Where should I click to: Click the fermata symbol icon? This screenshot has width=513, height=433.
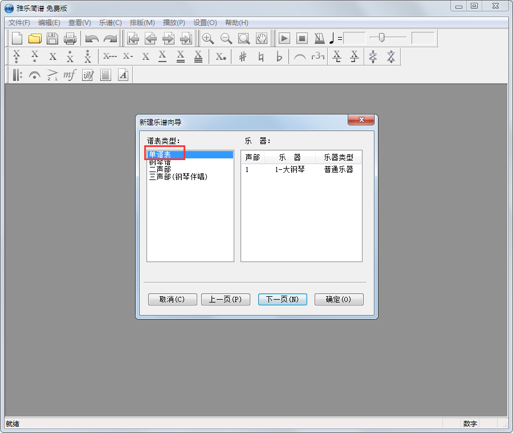pyautogui.click(x=34, y=75)
